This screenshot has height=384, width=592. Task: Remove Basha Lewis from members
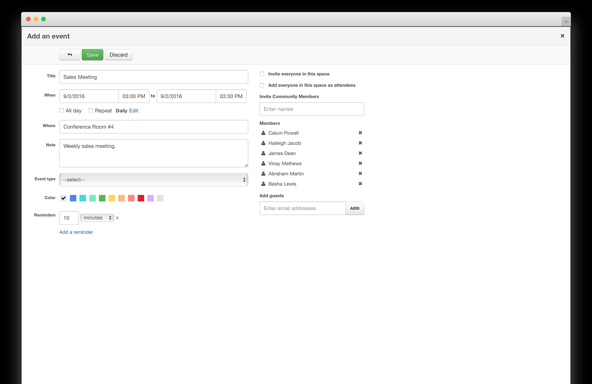[x=360, y=183]
